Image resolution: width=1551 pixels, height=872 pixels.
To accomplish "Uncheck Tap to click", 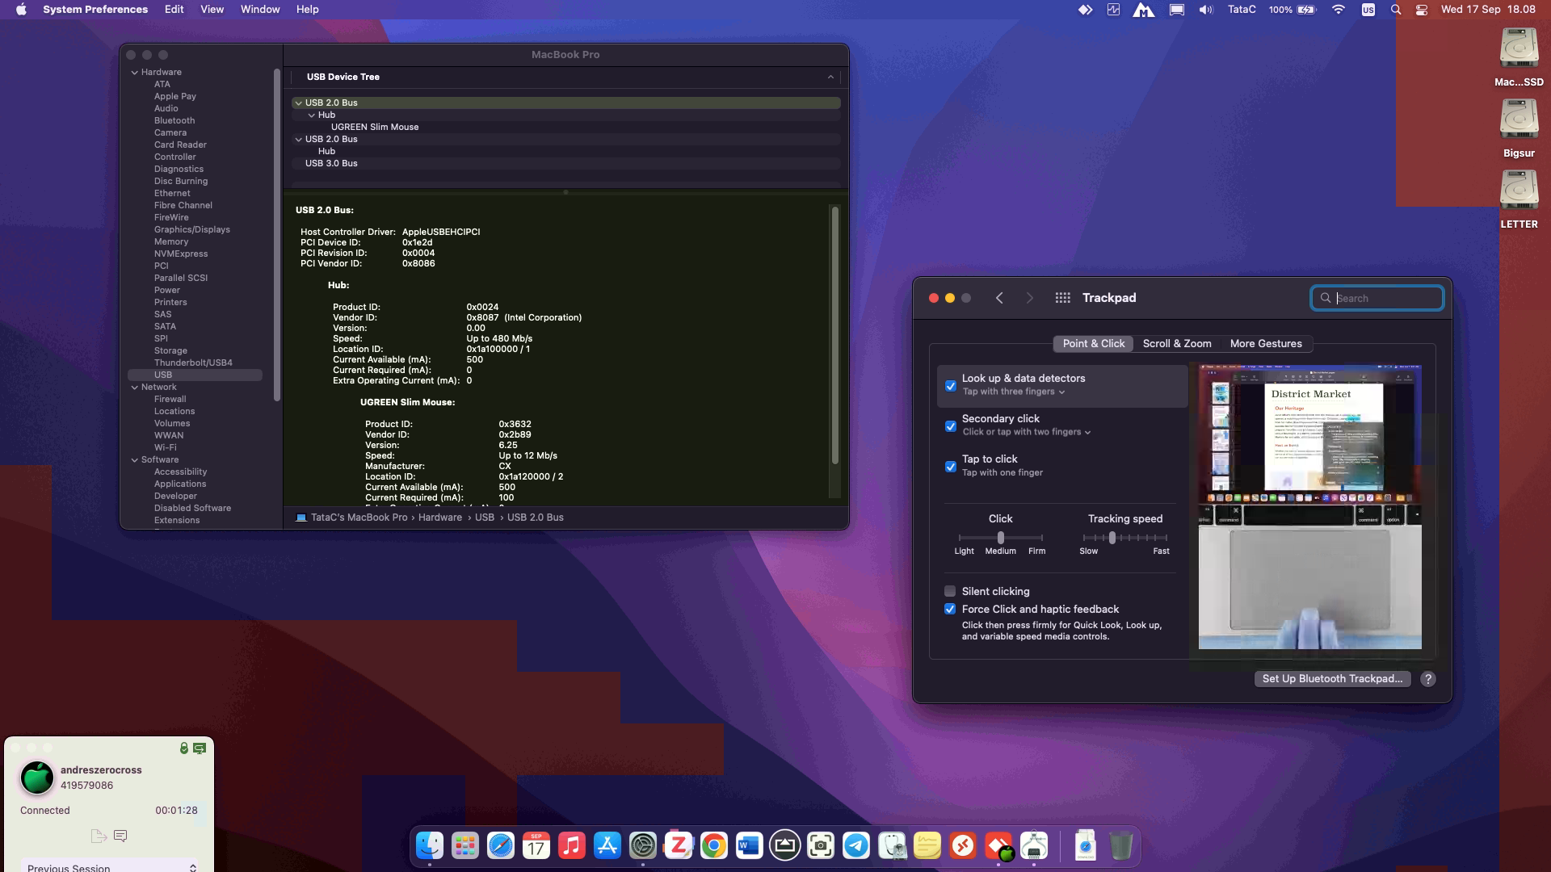I will pos(951,467).
